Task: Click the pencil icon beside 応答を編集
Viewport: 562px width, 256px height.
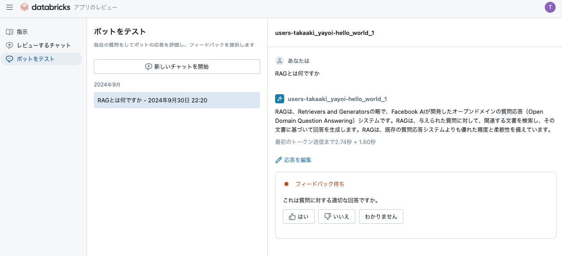Action: pos(279,160)
